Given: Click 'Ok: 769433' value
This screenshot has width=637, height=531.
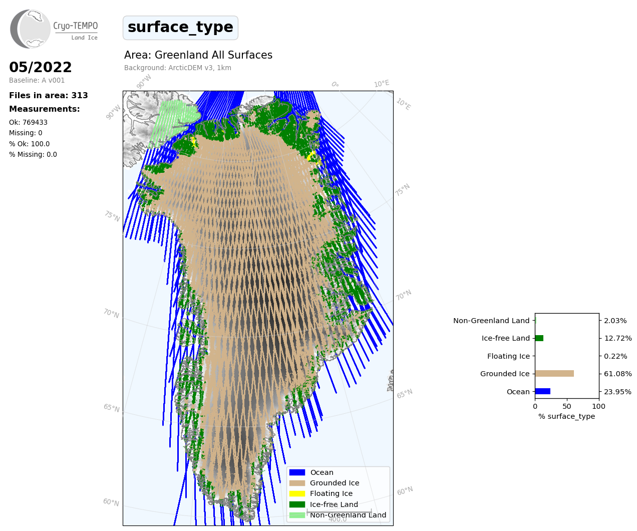Looking at the screenshot, I should (x=28, y=122).
